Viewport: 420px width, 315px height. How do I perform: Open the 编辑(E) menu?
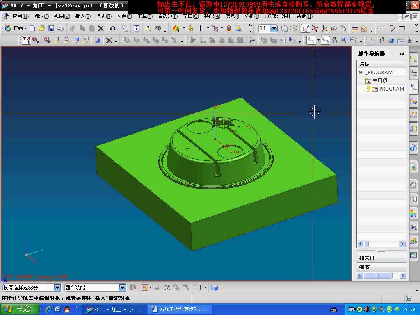coord(41,16)
